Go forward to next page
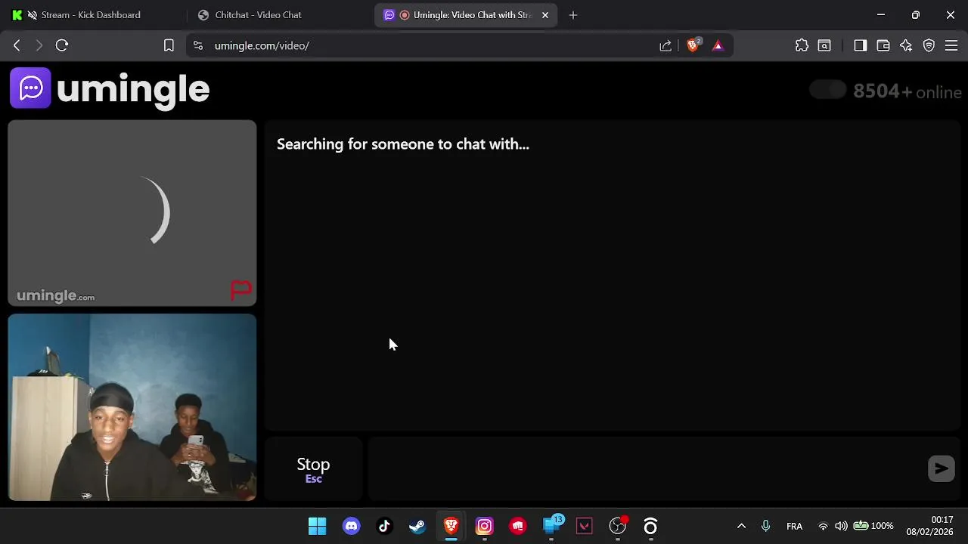 pyautogui.click(x=39, y=45)
